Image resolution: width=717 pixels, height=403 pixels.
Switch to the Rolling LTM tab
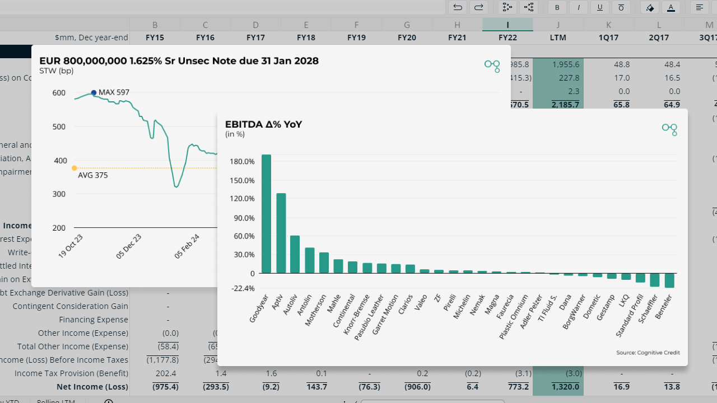click(55, 401)
